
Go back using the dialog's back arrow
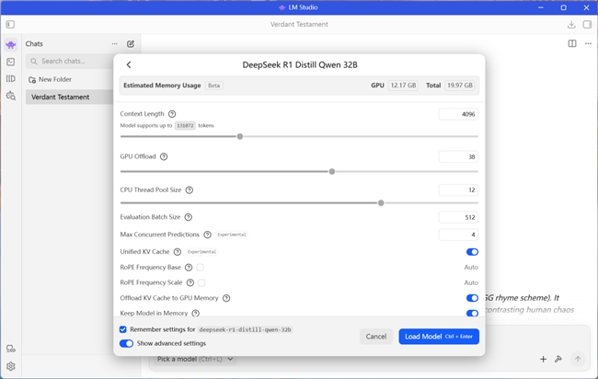(129, 65)
